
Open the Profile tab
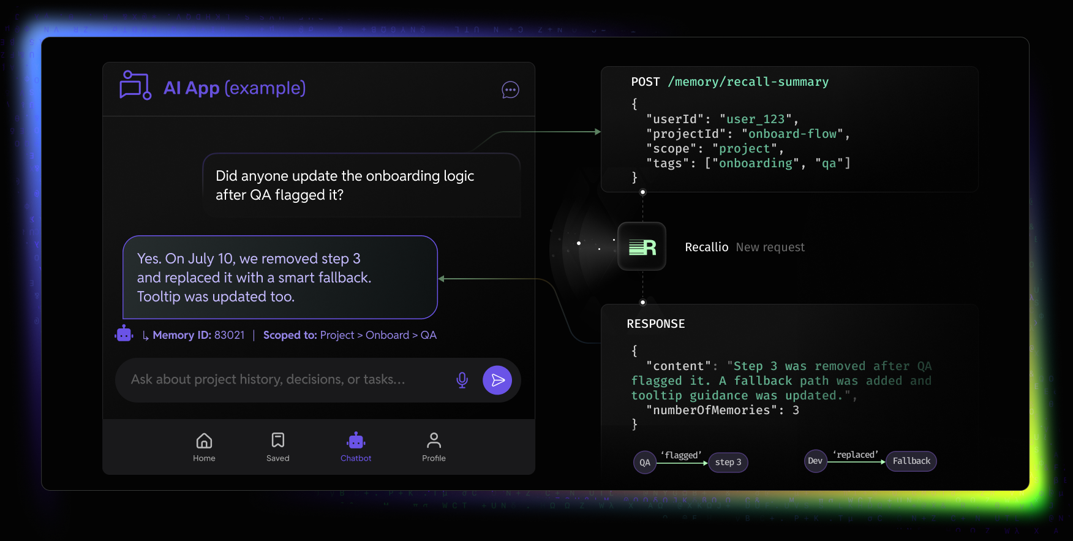[434, 447]
